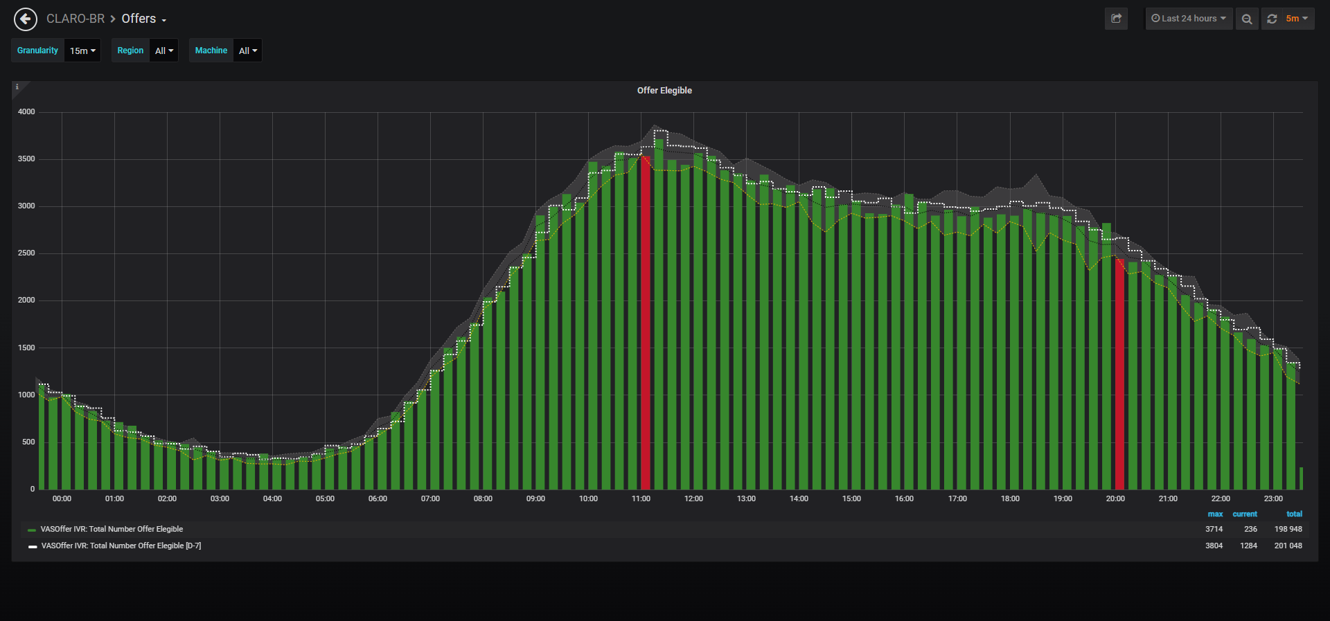Open the Offer Elegible panel title menu
The width and height of the screenshot is (1330, 621).
click(x=664, y=91)
